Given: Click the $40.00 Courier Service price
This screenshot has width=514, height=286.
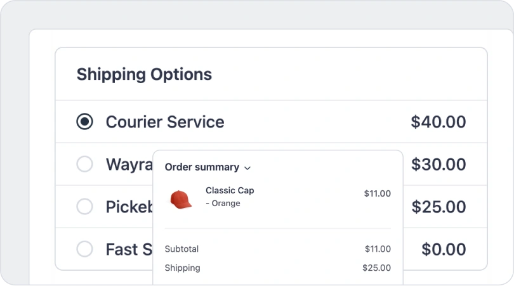Looking at the screenshot, I should [x=438, y=122].
